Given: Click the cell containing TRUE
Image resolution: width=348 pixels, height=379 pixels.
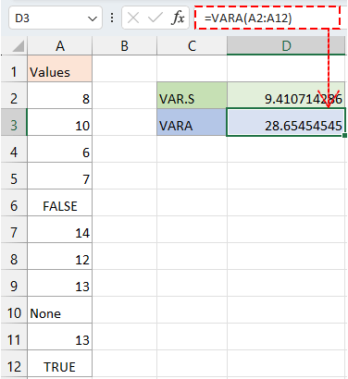Looking at the screenshot, I should point(60,364).
